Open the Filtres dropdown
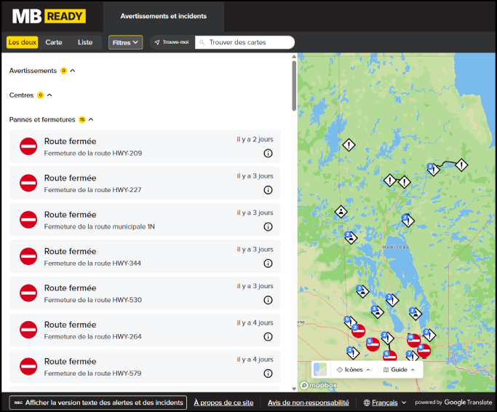Image resolution: width=497 pixels, height=412 pixels. pyautogui.click(x=125, y=42)
